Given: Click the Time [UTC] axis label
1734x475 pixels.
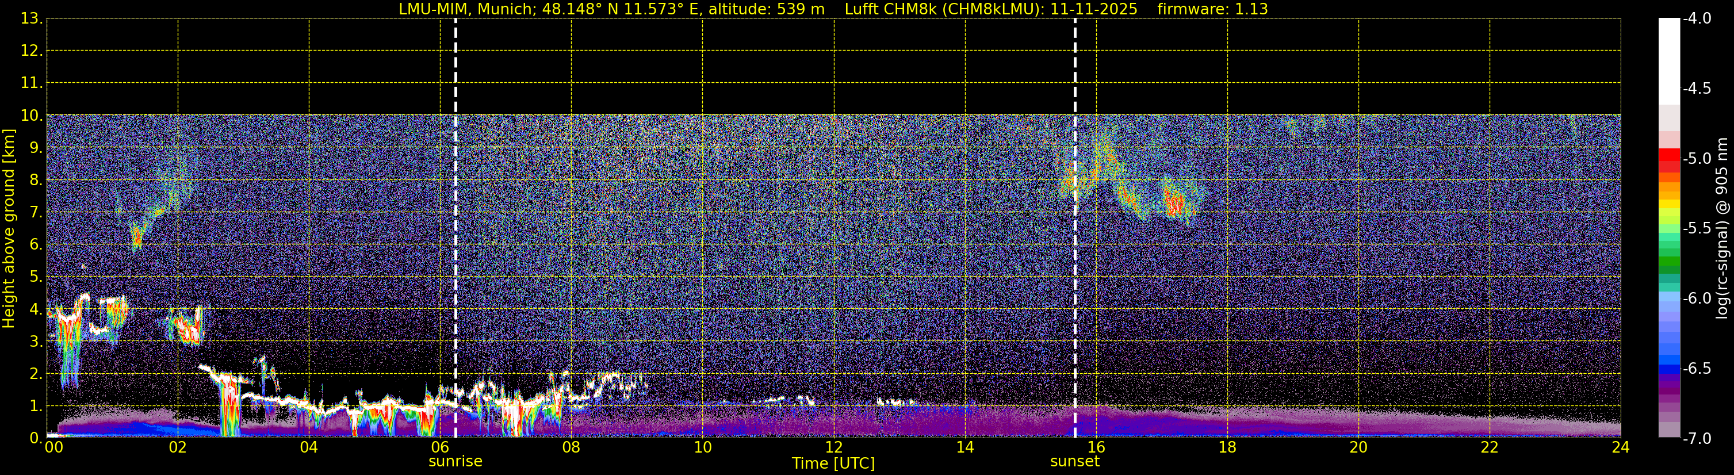Looking at the screenshot, I should click(x=833, y=463).
